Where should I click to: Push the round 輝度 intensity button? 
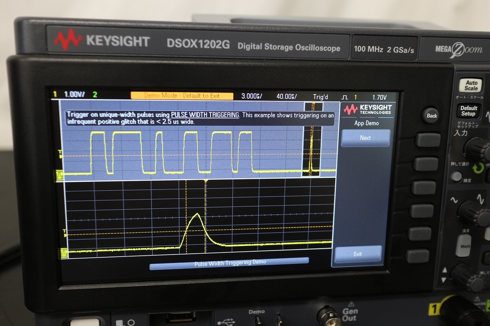tap(456, 177)
